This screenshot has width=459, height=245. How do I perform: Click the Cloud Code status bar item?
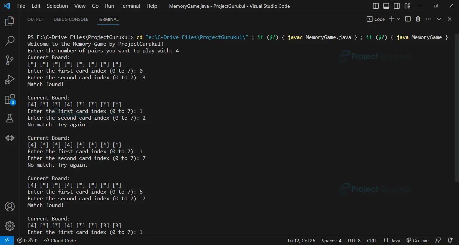click(x=60, y=241)
